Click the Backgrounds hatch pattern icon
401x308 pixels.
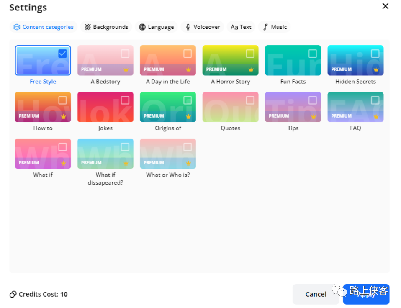87,27
